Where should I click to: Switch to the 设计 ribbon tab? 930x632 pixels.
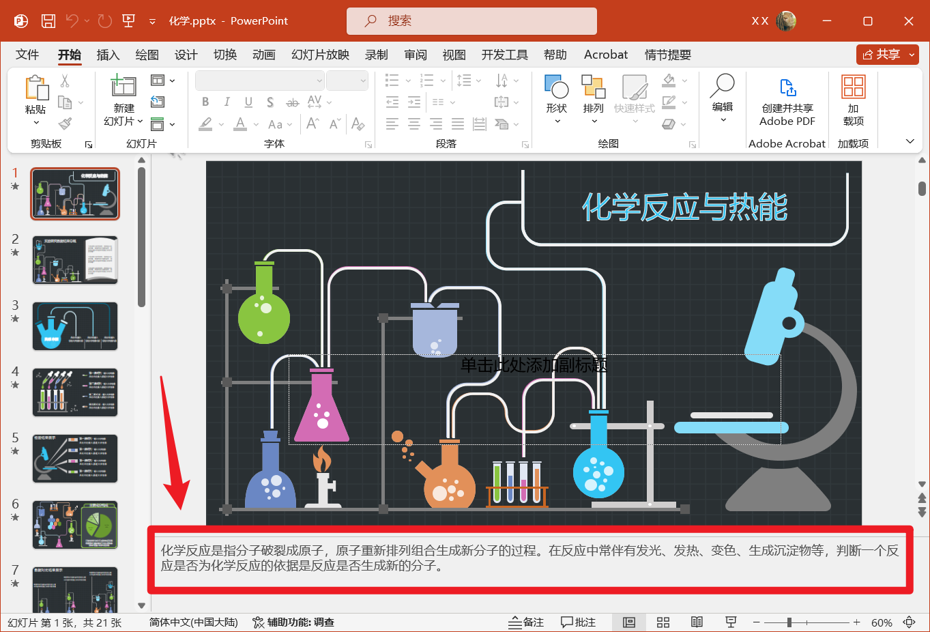(185, 55)
